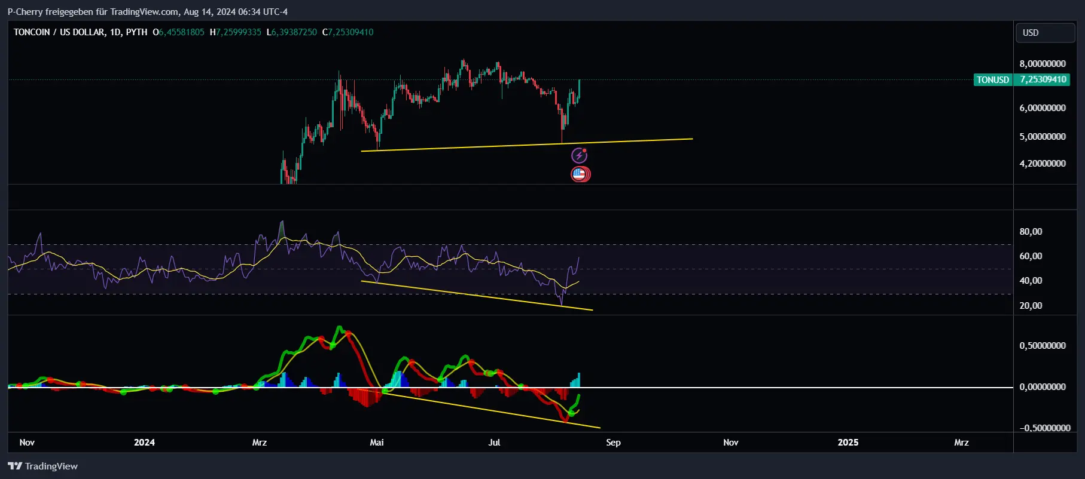
Task: Click the 8,00000000 price axis label
Action: (x=1043, y=64)
